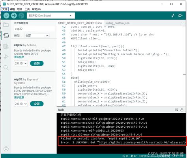
Task: Click line 60 sensorValue_Y analogRead
Action: [x=112, y=98]
